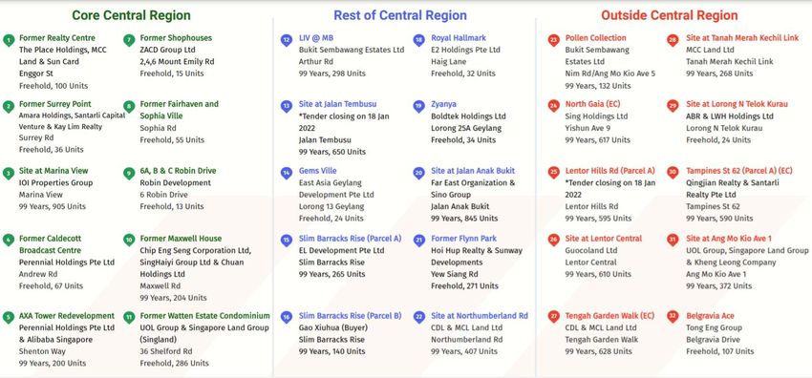Select red pin marker 28
The image size is (812, 378).
coord(673,40)
